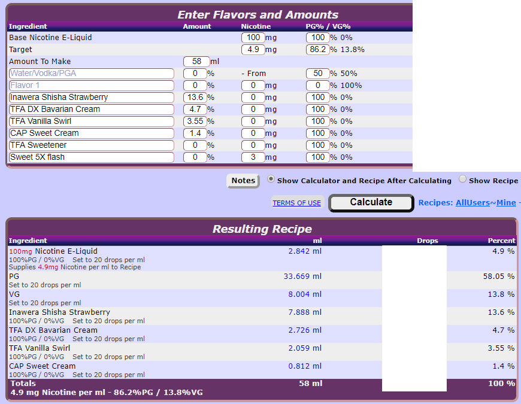
Task: Click the Amount To Make ml field
Action: (x=196, y=62)
